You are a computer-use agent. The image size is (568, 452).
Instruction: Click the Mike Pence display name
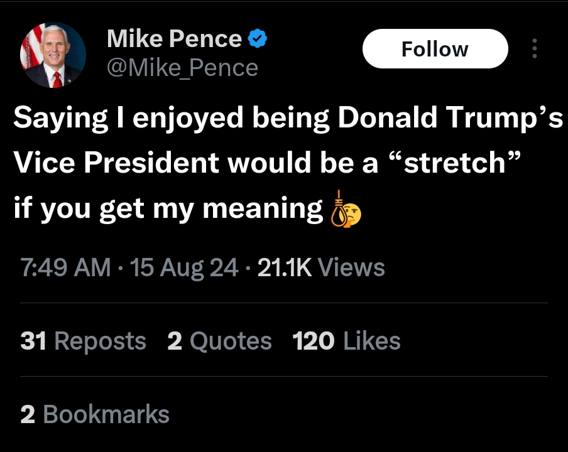click(174, 39)
